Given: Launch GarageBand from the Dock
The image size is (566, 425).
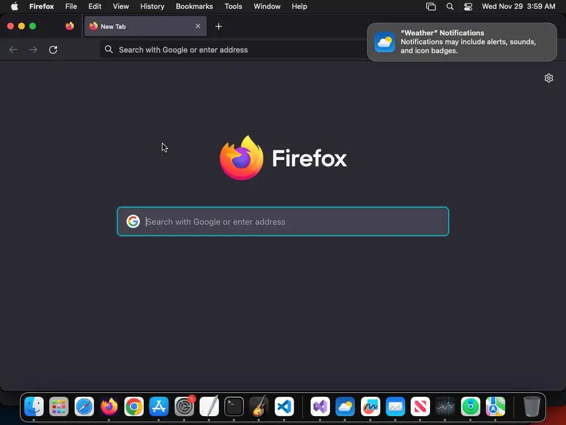Looking at the screenshot, I should (x=259, y=407).
